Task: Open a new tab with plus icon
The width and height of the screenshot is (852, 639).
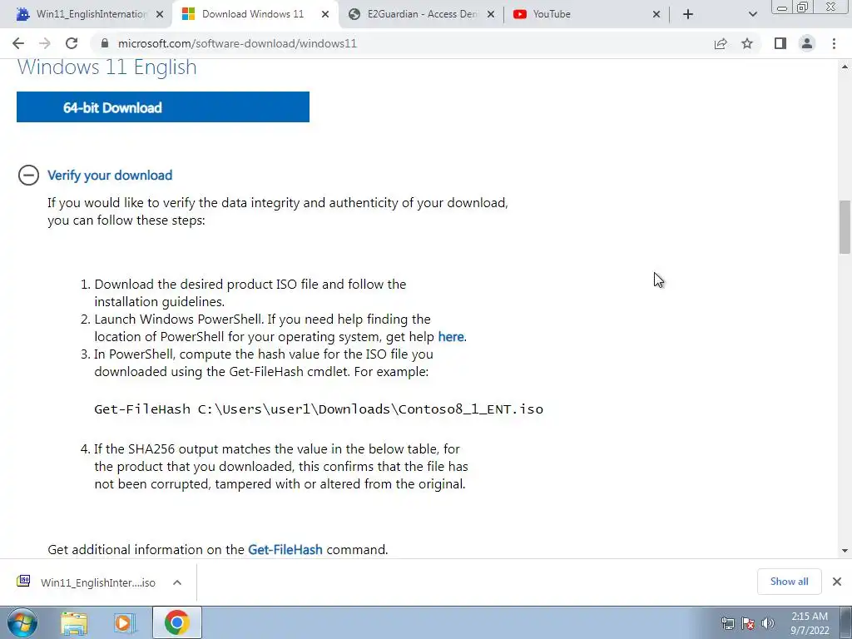Action: click(688, 14)
